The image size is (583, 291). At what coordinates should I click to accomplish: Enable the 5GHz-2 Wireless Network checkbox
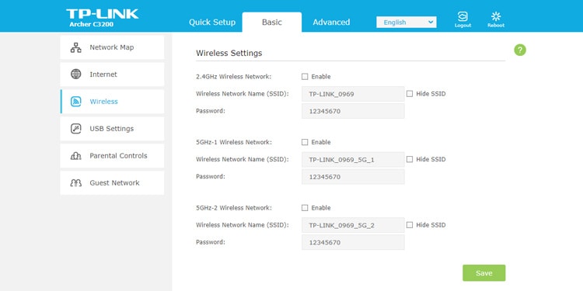(x=305, y=208)
